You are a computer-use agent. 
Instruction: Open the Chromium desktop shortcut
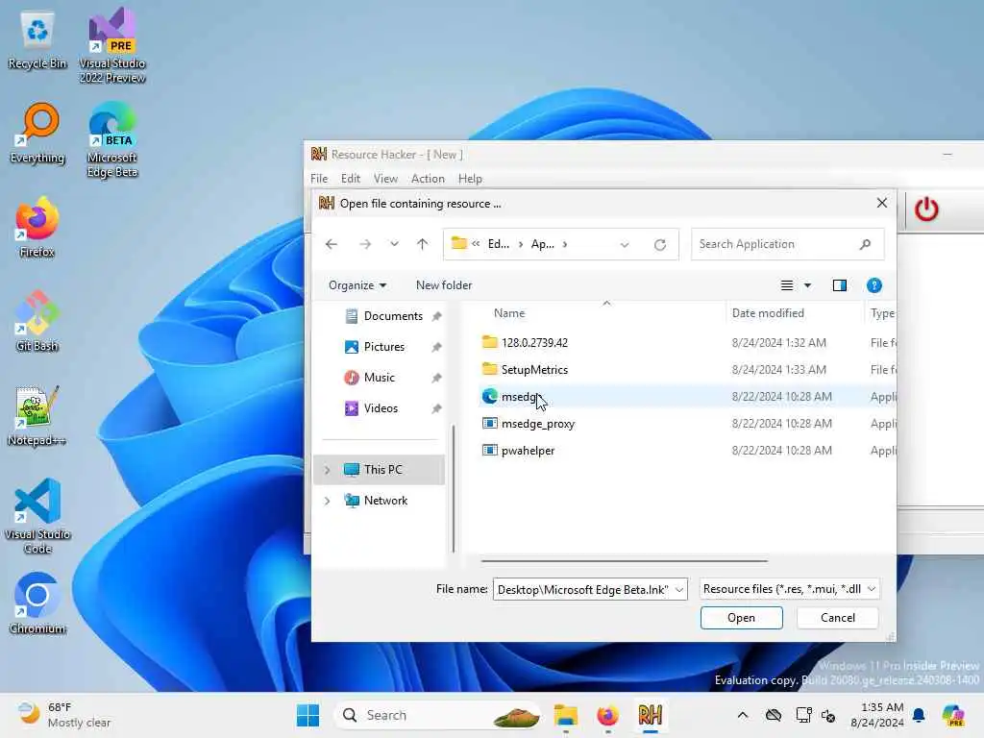37,603
